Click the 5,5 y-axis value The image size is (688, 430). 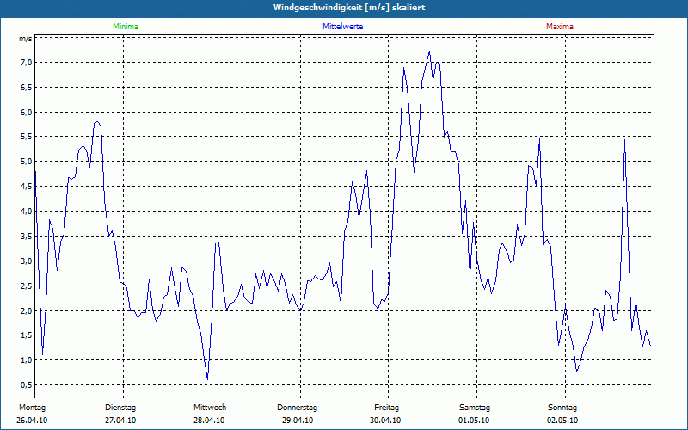(x=26, y=137)
